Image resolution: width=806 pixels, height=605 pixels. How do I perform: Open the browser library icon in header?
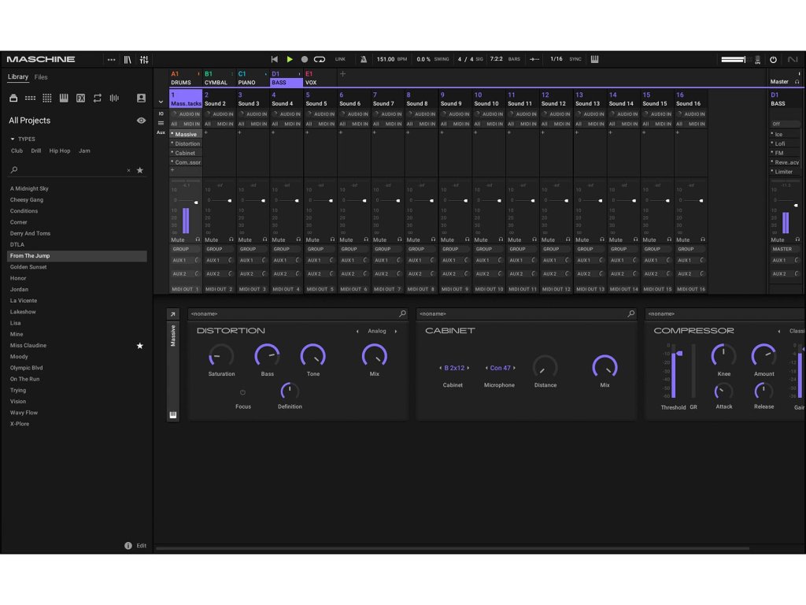128,60
